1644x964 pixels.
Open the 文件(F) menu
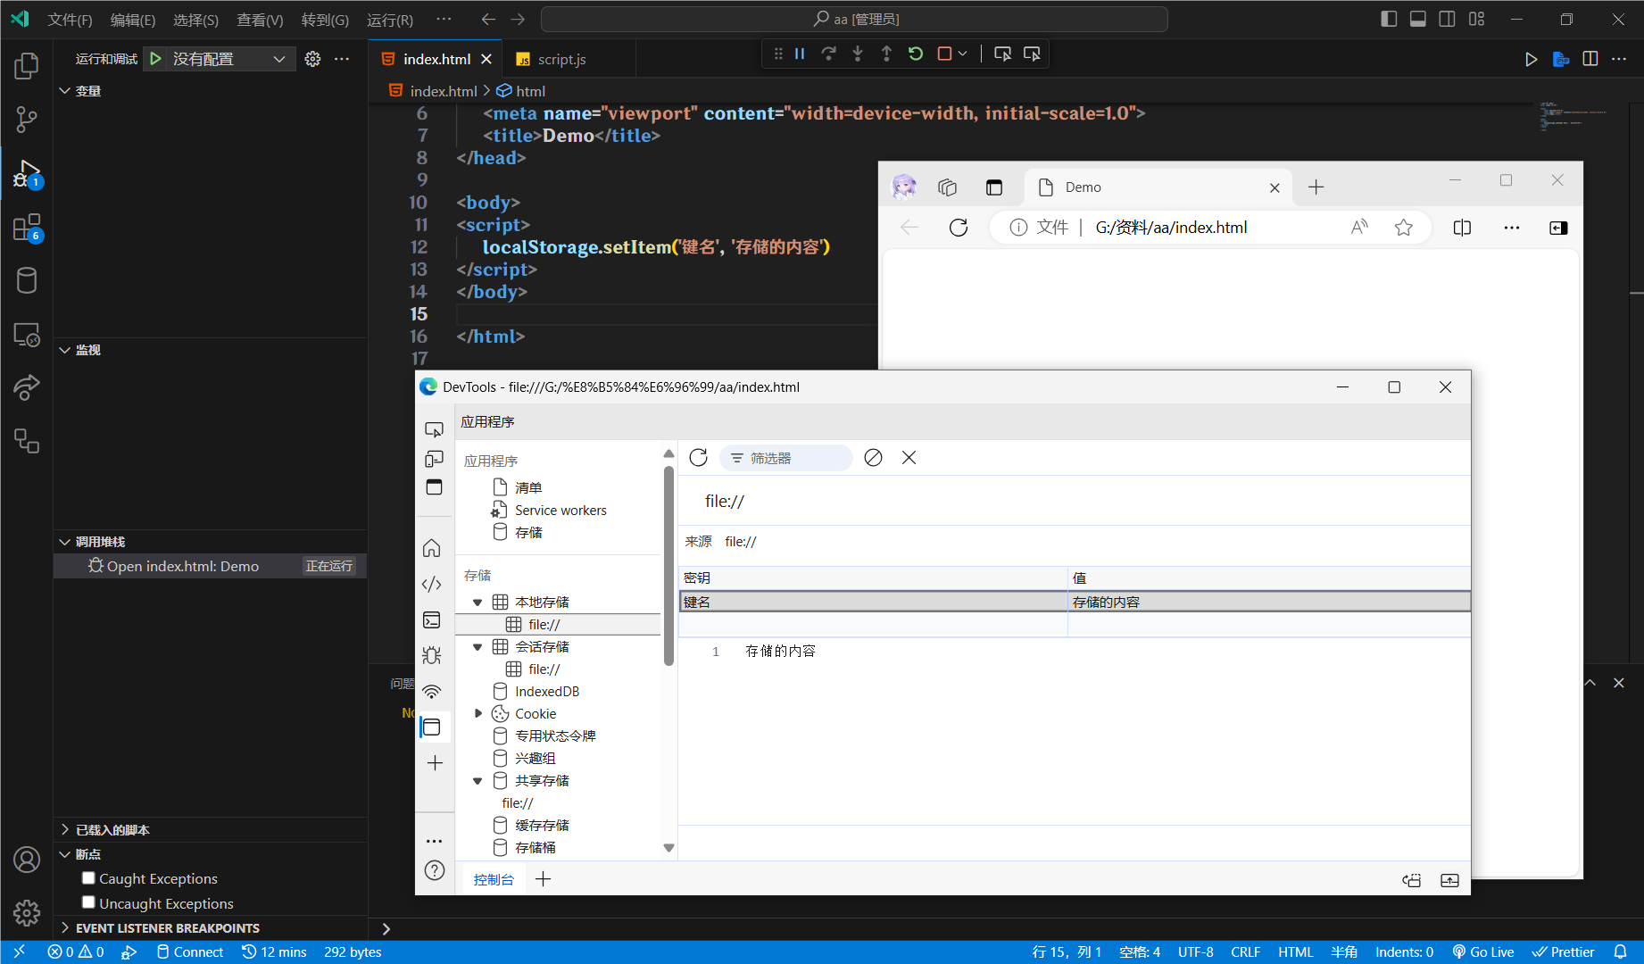point(70,20)
